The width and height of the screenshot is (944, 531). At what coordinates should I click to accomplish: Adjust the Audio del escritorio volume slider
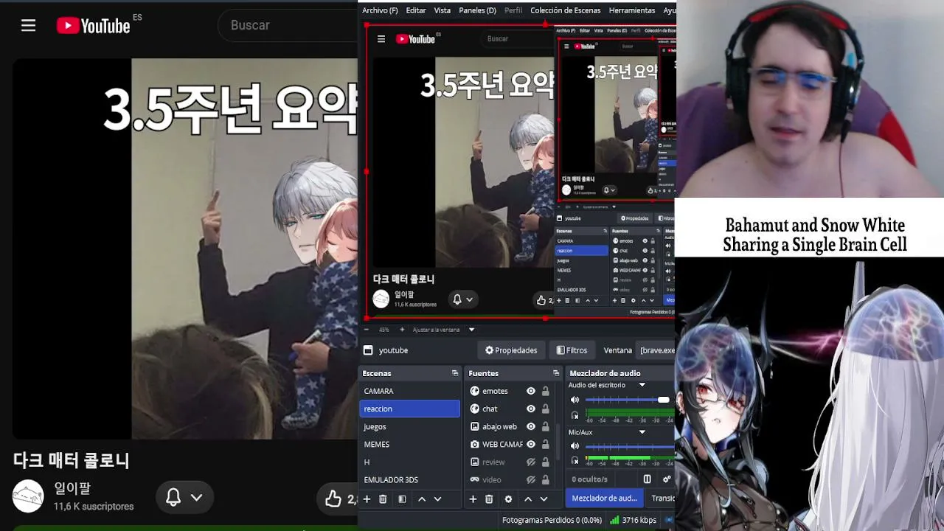click(x=629, y=400)
